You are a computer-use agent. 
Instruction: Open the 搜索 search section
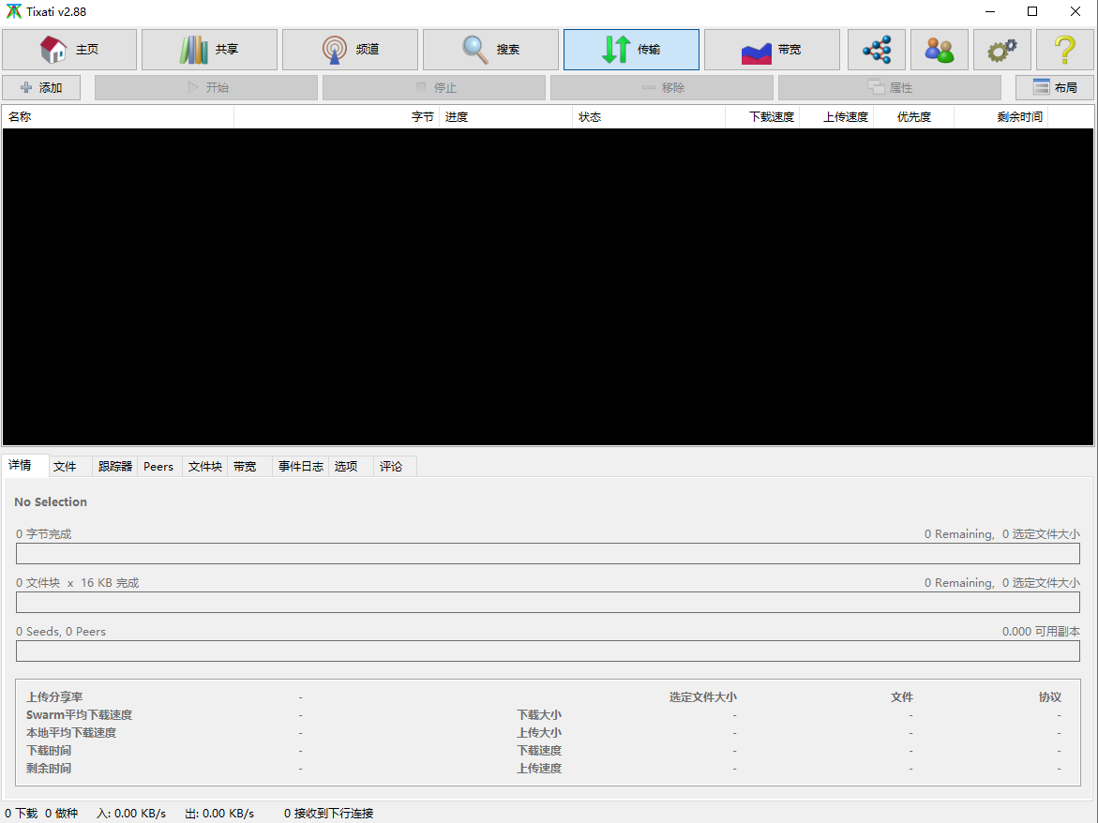pos(490,50)
